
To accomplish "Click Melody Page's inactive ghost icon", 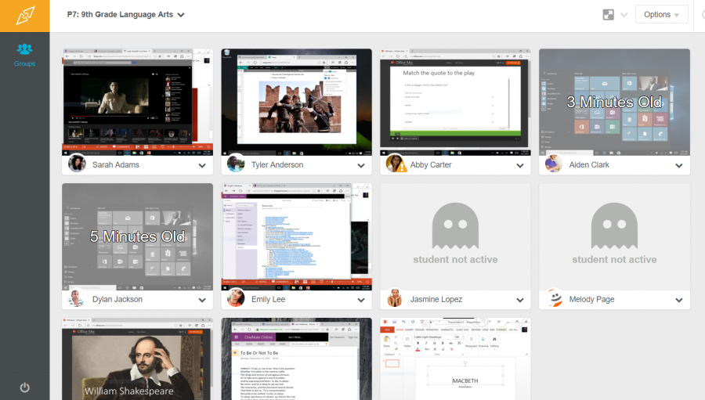I will click(x=615, y=225).
